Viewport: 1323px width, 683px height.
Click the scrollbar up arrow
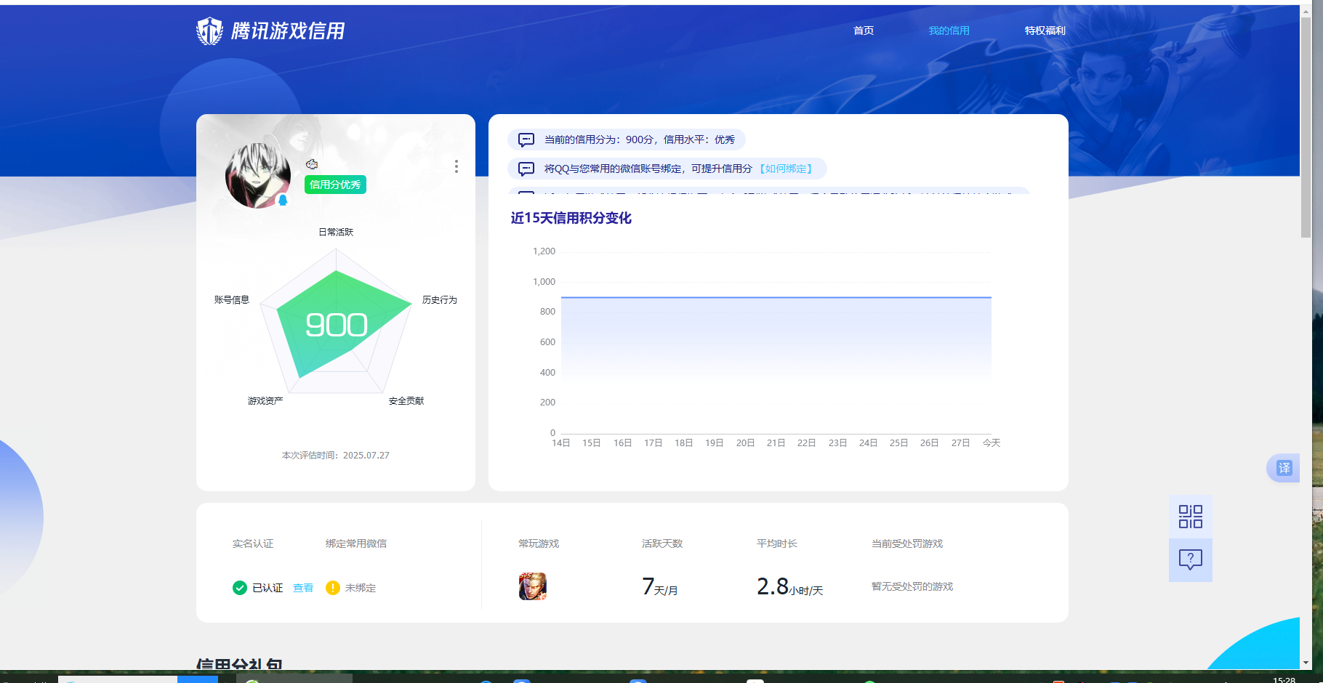[x=1306, y=12]
